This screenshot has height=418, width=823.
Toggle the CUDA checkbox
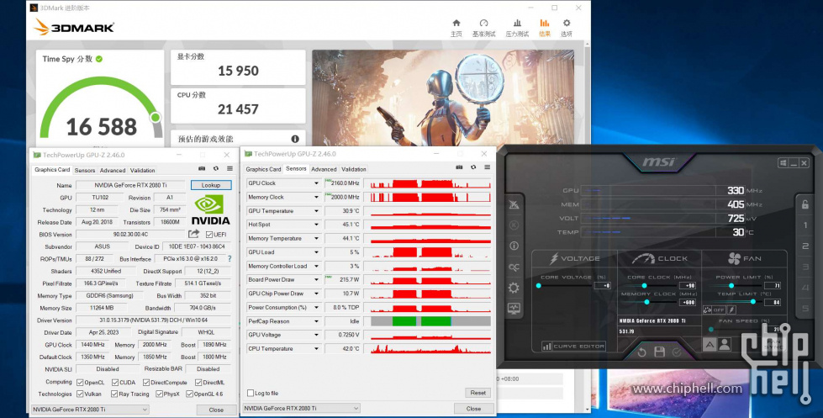115,383
